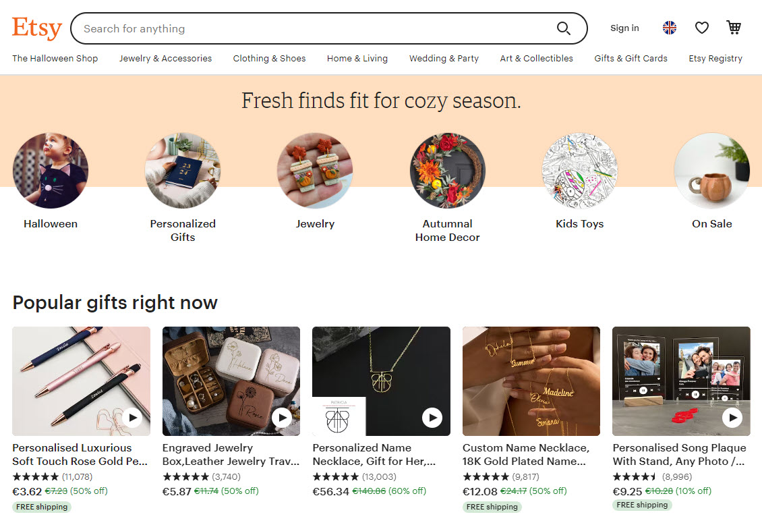This screenshot has height=525, width=762.
Task: Choose the On Sale pumpkin mug circle
Action: tap(711, 171)
